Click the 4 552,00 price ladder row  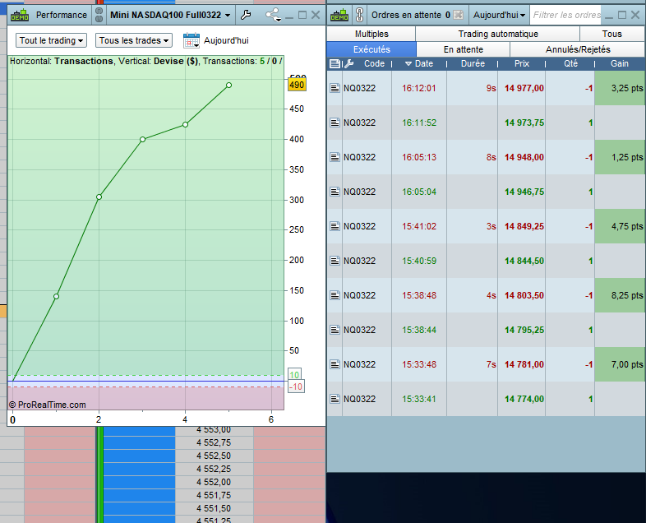[215, 482]
